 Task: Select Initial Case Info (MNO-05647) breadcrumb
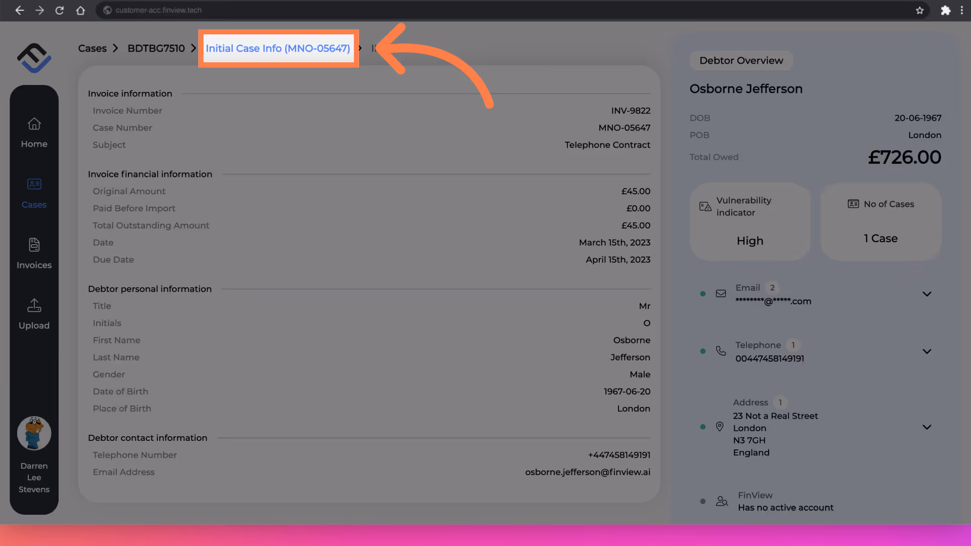(278, 49)
